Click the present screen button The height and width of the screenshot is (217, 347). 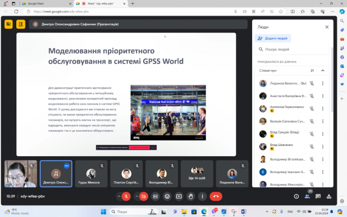179,196
